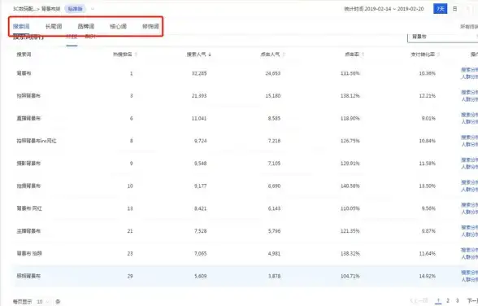Image resolution: width=478 pixels, height=306 pixels.
Task: Click the 拍照背景布 keyword cell
Action: point(28,96)
